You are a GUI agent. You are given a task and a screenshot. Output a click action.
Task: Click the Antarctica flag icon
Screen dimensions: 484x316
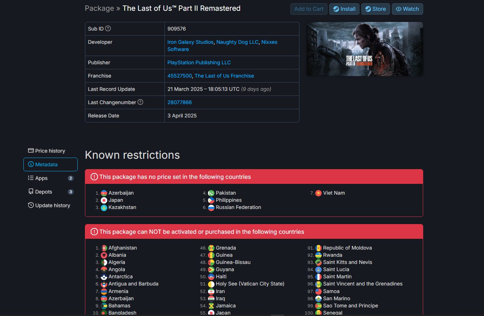[x=104, y=277]
